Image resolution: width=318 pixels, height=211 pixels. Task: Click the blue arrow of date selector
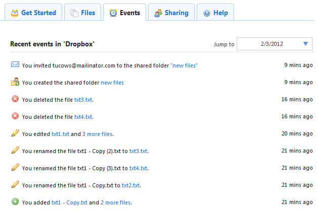click(x=305, y=44)
